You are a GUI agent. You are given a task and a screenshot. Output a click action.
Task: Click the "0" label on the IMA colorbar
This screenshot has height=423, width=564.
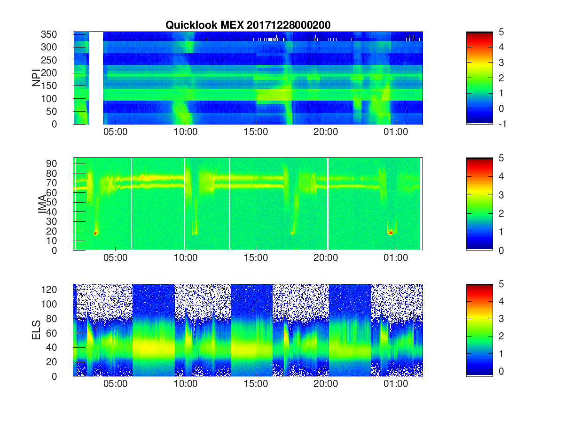501,250
